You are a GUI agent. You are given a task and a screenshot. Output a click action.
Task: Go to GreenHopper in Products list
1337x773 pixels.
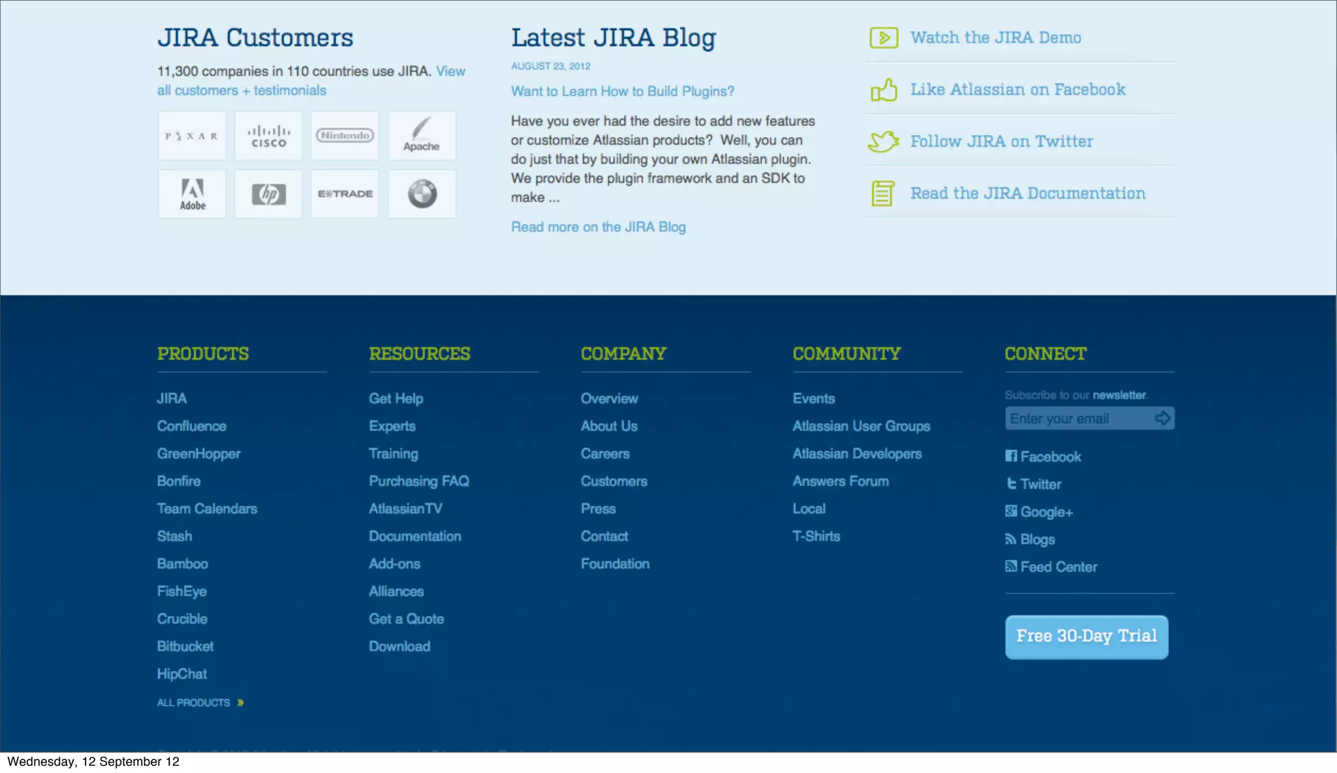coord(198,453)
